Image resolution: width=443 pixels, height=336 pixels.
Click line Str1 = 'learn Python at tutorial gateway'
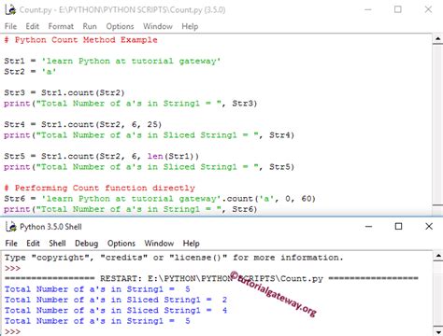point(112,61)
